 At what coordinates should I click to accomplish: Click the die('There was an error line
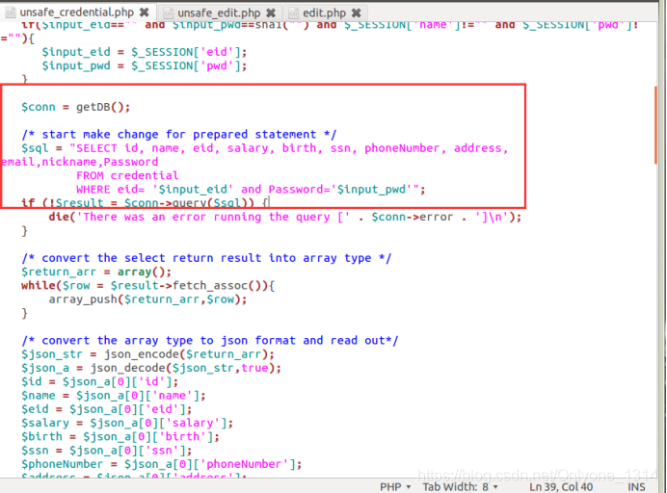pyautogui.click(x=285, y=217)
